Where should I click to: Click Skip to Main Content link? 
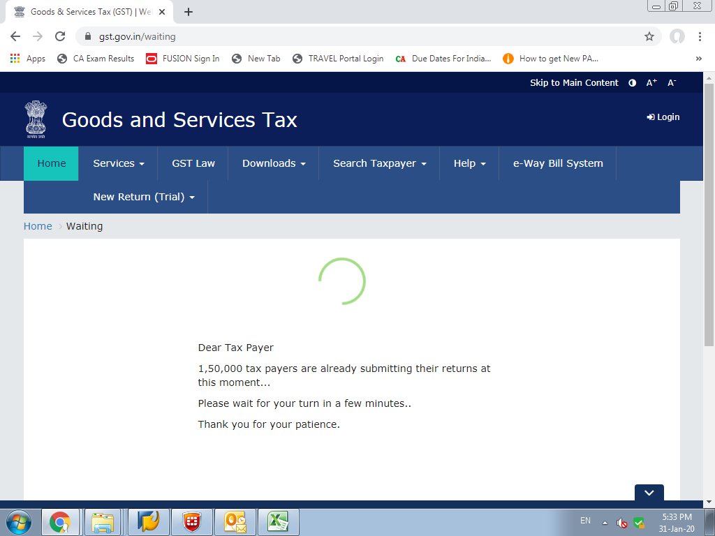pos(574,82)
